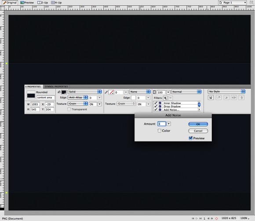Click the ruler origin crosshair corner

point(2,8)
